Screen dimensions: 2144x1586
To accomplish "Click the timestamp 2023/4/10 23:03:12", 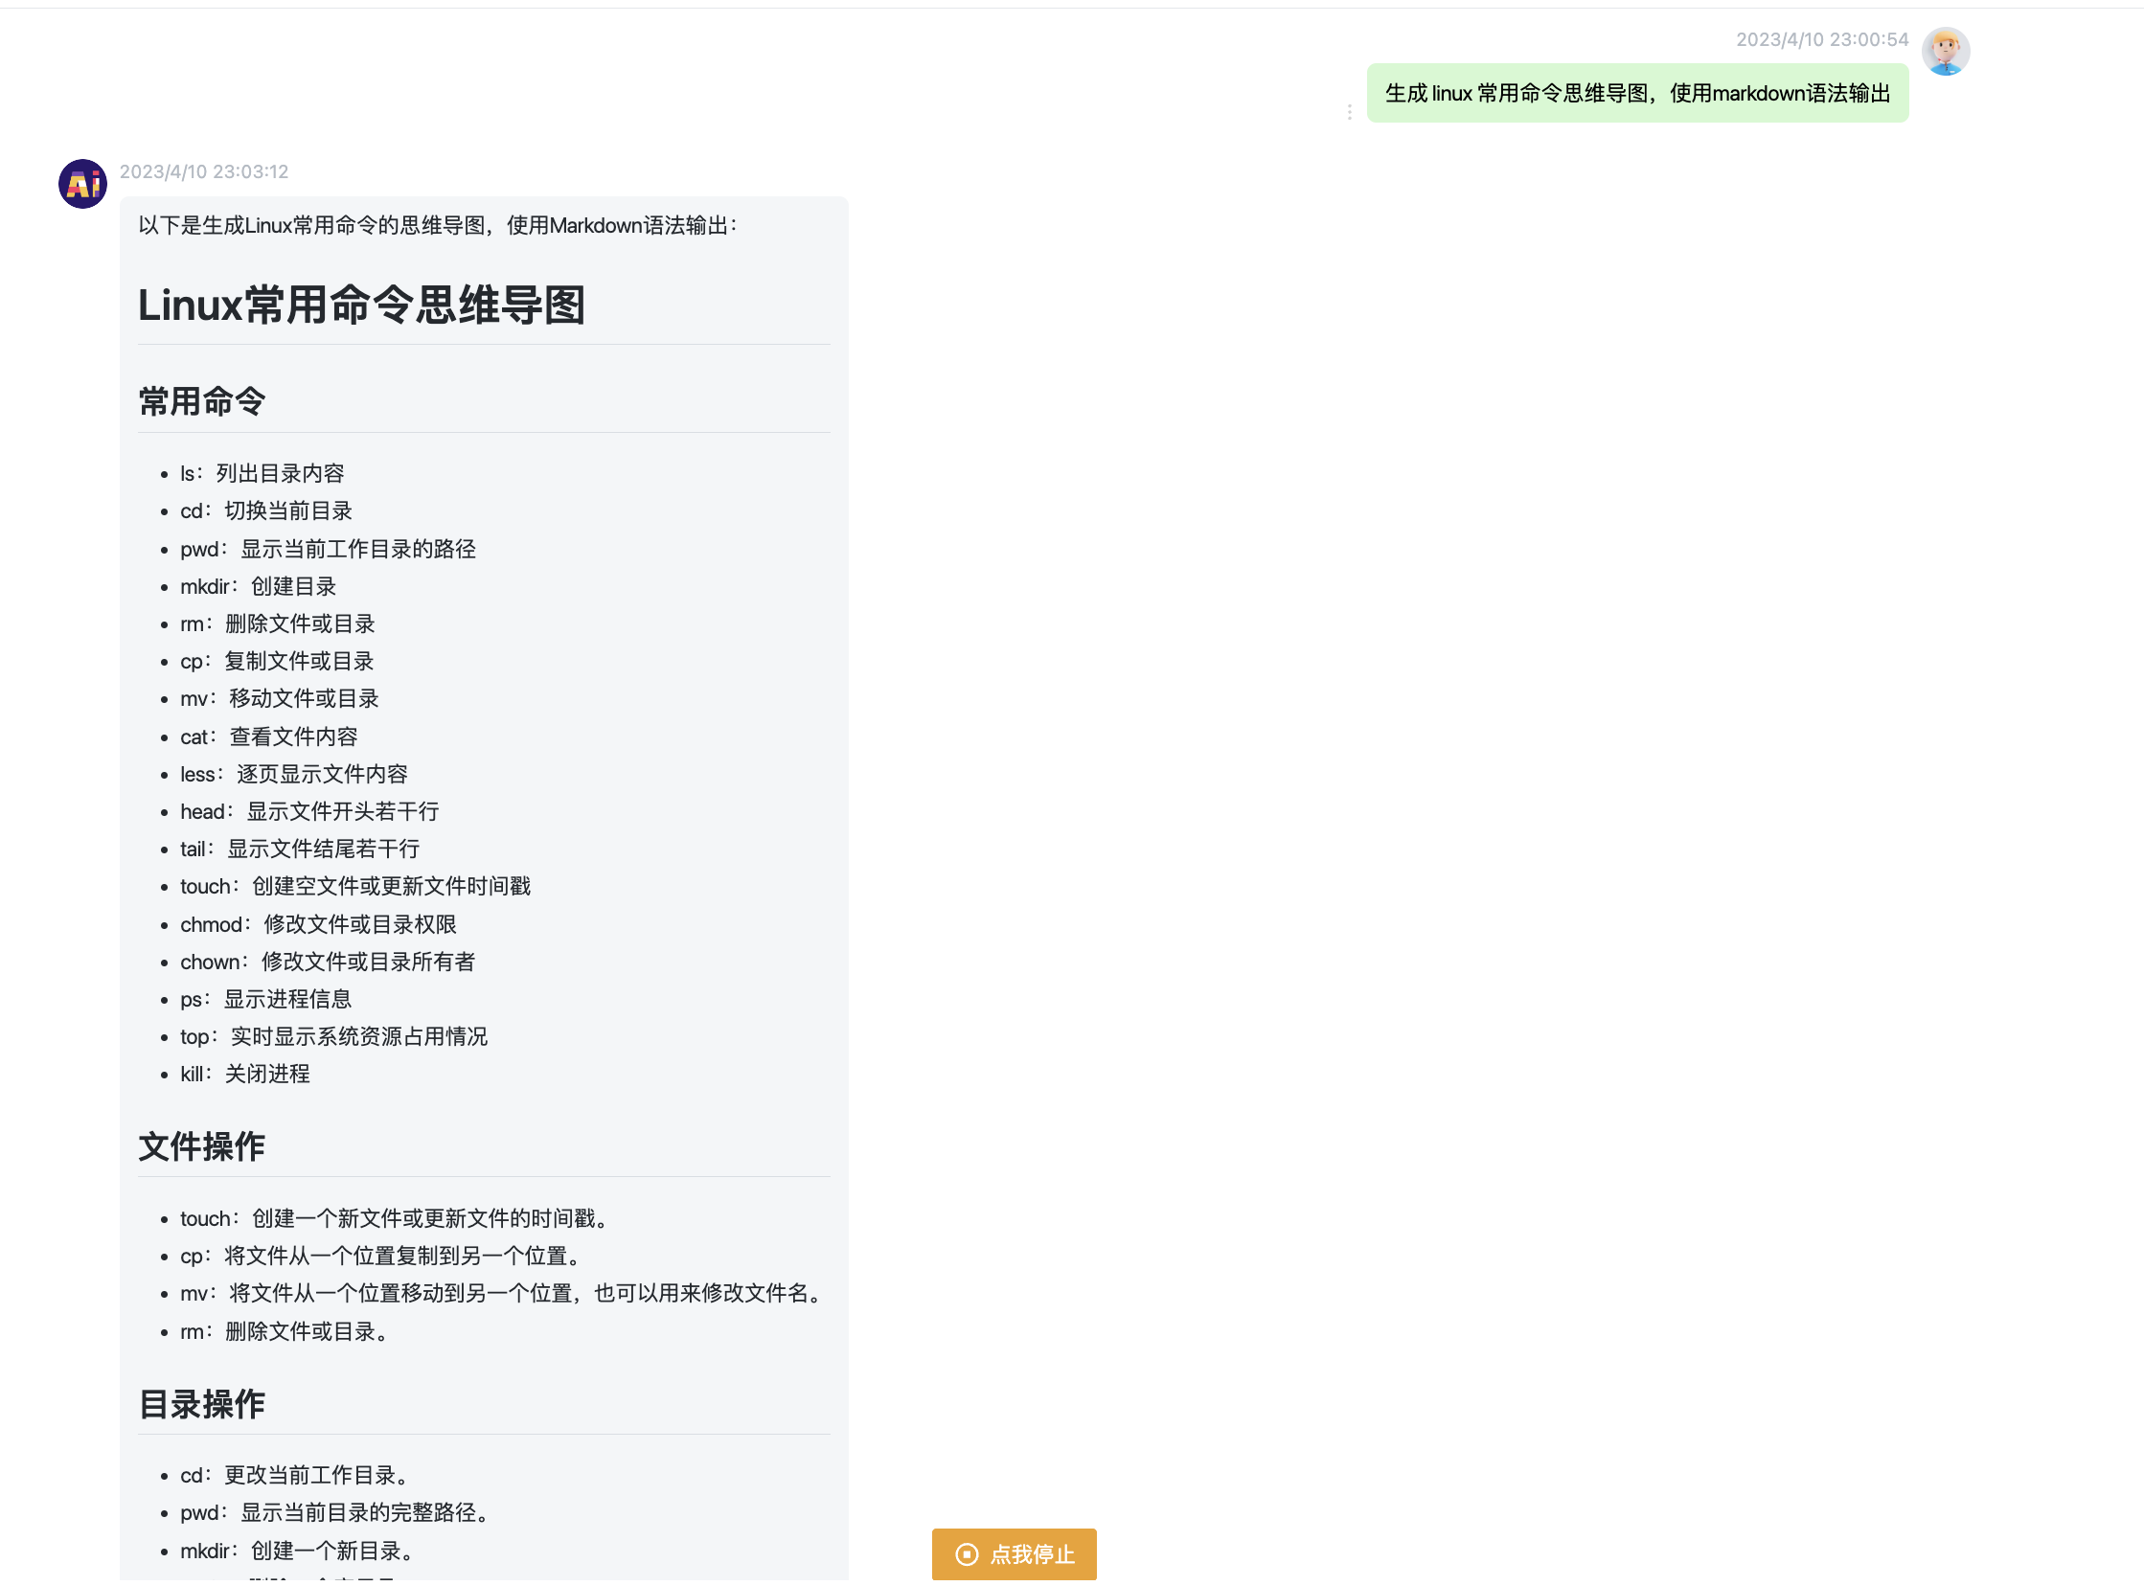I will point(203,171).
